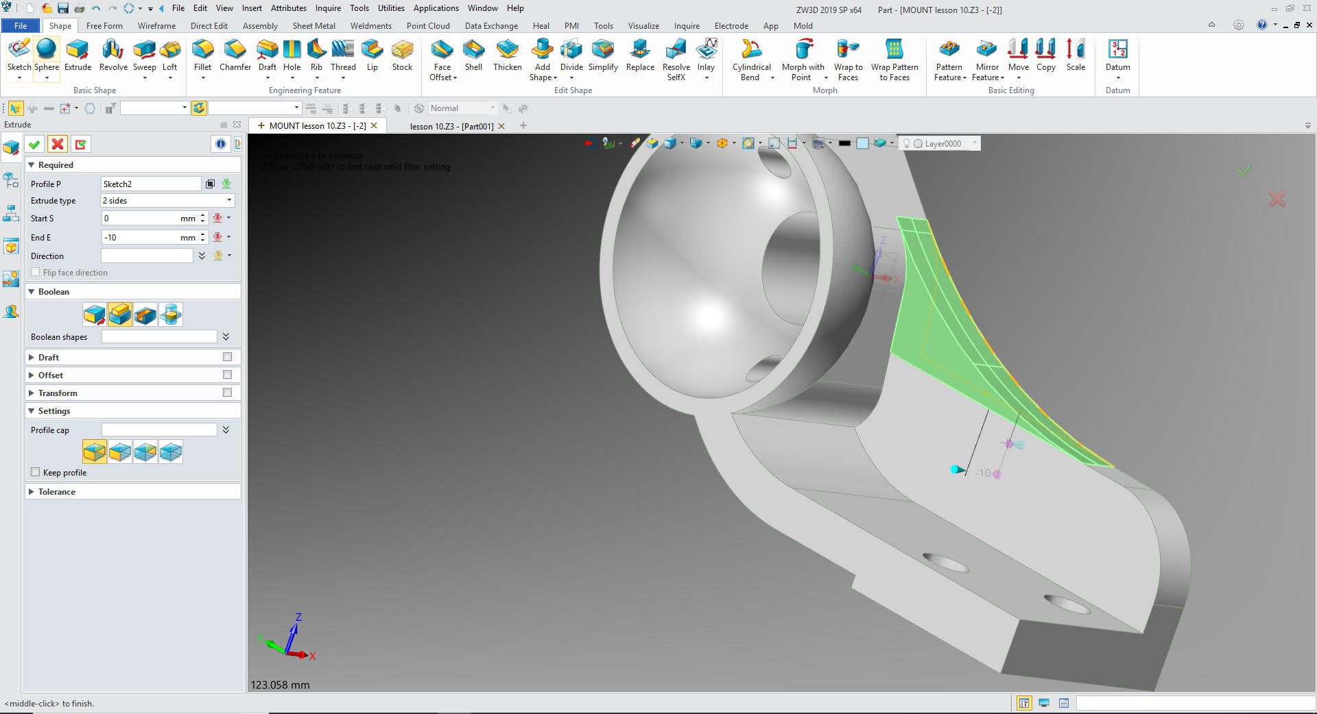Screen dimensions: 1317x714
Task: Select the Sphere tool in ribbon
Action: (46, 55)
